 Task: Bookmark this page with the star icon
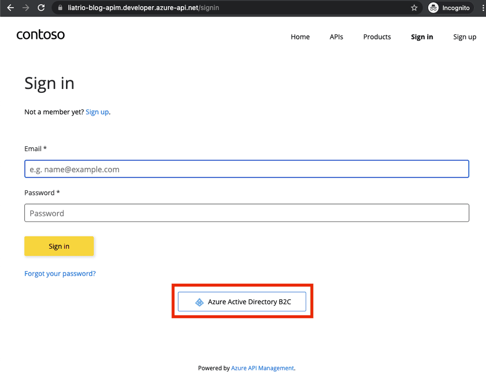(x=414, y=8)
